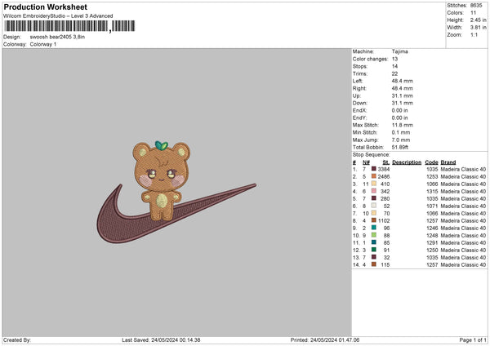490x346 pixels.
Task: Click the "Stop Sequence:" heading
Action: (x=372, y=154)
